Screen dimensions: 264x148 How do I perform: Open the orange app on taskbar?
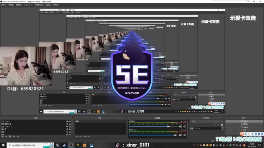coord(84,145)
